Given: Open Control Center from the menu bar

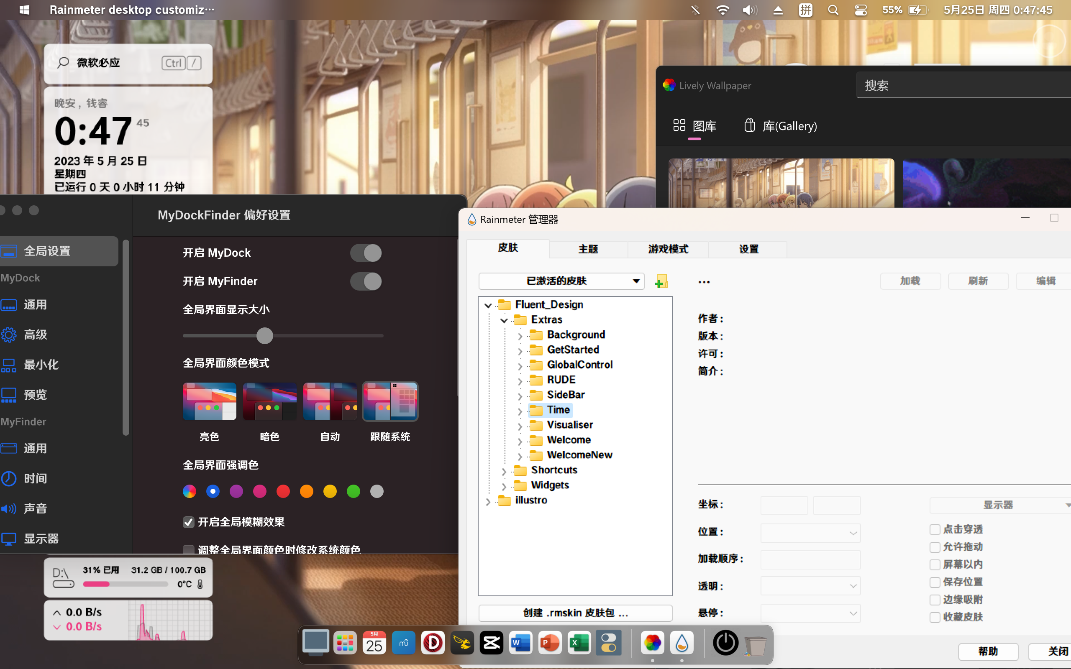Looking at the screenshot, I should [861, 10].
